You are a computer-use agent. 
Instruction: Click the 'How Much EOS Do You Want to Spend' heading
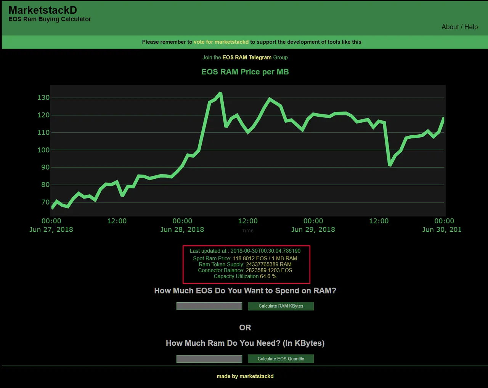tap(245, 291)
